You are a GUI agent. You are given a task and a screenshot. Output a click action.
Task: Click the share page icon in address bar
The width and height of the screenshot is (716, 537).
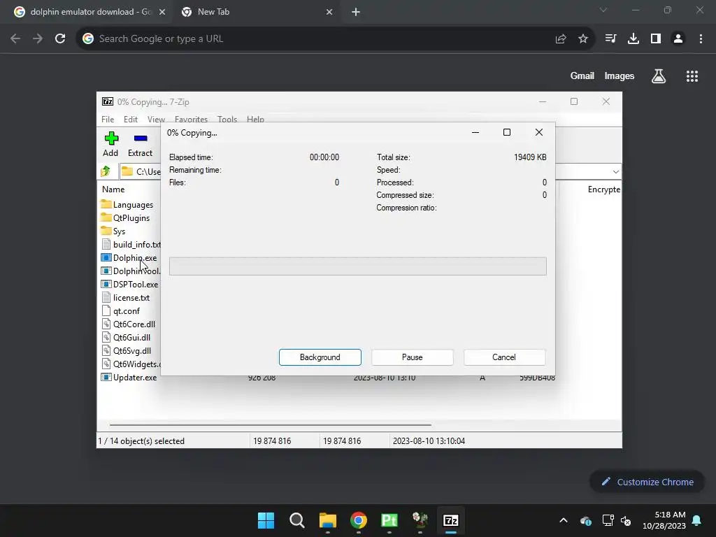tap(561, 39)
